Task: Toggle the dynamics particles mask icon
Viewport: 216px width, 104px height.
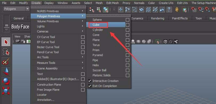Action: click(155, 10)
